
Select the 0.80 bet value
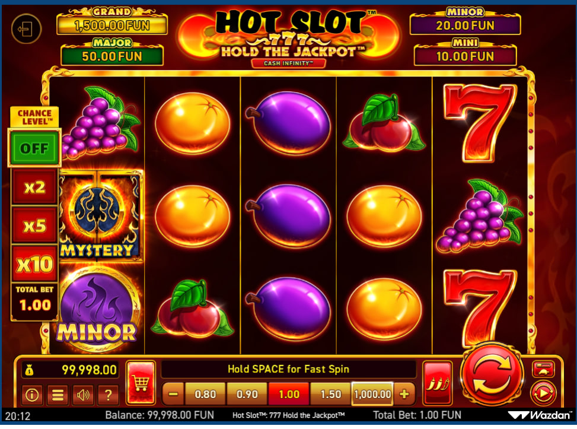coord(205,394)
